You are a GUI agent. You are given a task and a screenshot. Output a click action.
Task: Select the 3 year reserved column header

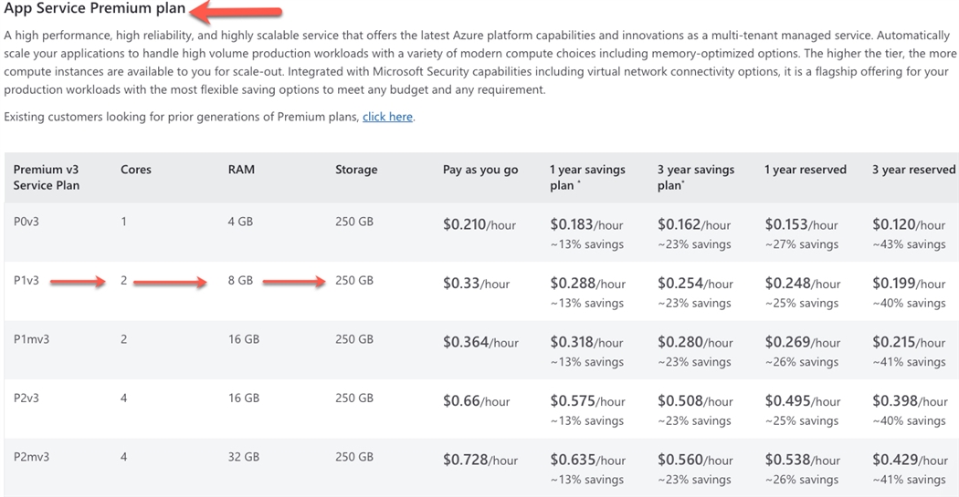(913, 170)
